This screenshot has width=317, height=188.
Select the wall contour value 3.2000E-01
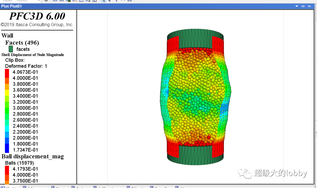point(25,102)
